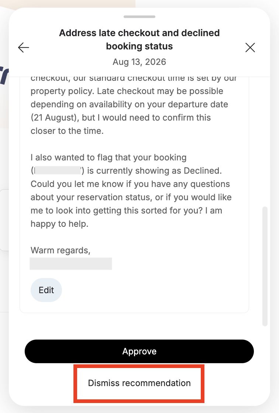Image resolution: width=279 pixels, height=413 pixels.
Task: Click the redacted signature name below regards
Action: 71,264
